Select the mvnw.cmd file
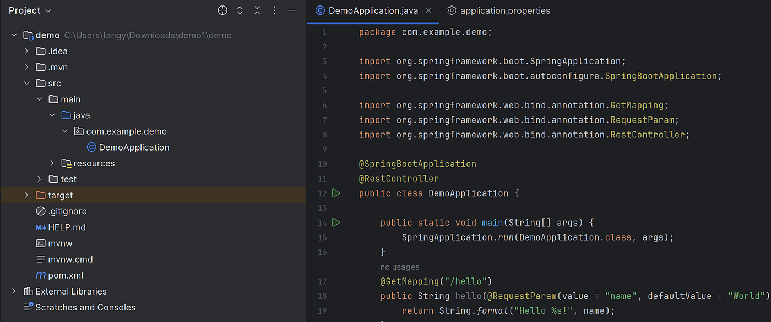The width and height of the screenshot is (771, 322). pyautogui.click(x=70, y=259)
